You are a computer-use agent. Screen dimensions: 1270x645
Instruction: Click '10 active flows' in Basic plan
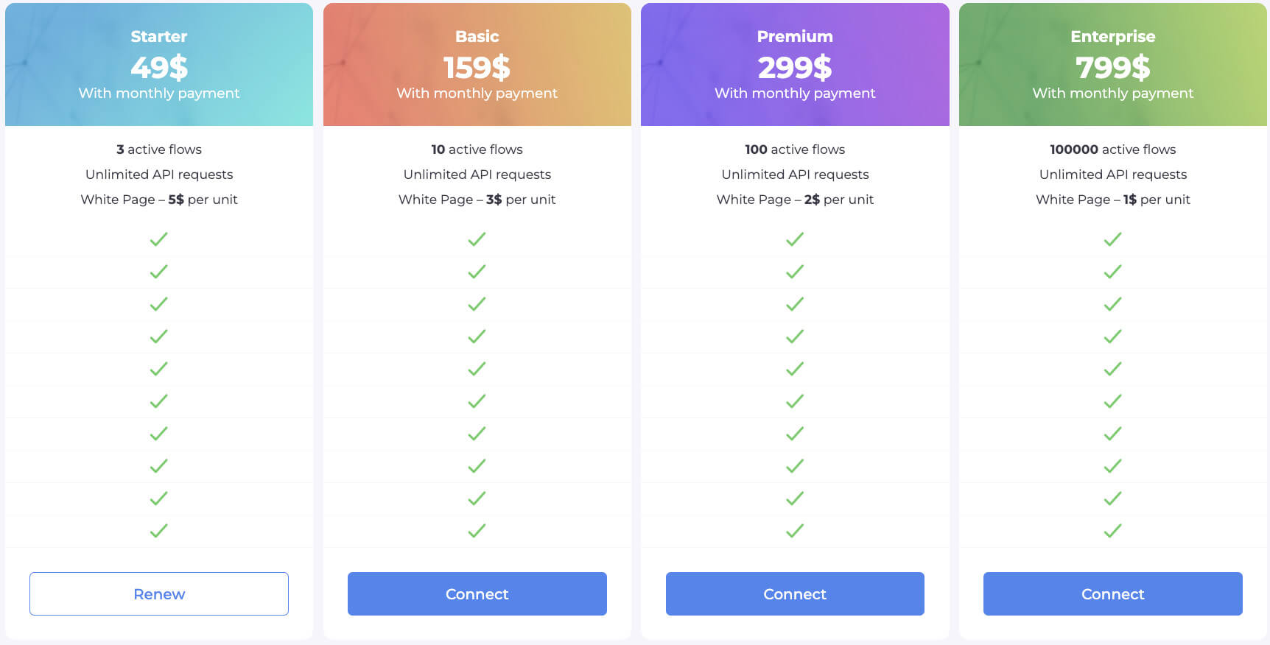coord(477,149)
